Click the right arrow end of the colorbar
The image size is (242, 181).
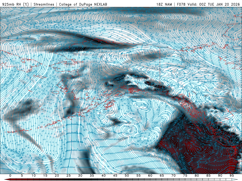[x=235, y=179]
